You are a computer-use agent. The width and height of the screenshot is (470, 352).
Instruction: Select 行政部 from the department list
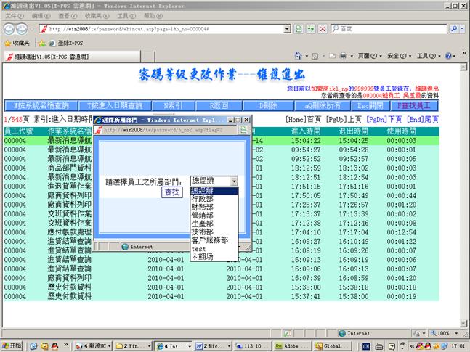[202, 197]
